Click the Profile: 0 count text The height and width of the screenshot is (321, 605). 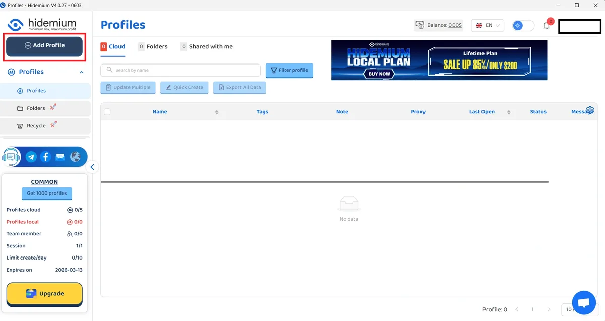(495, 309)
